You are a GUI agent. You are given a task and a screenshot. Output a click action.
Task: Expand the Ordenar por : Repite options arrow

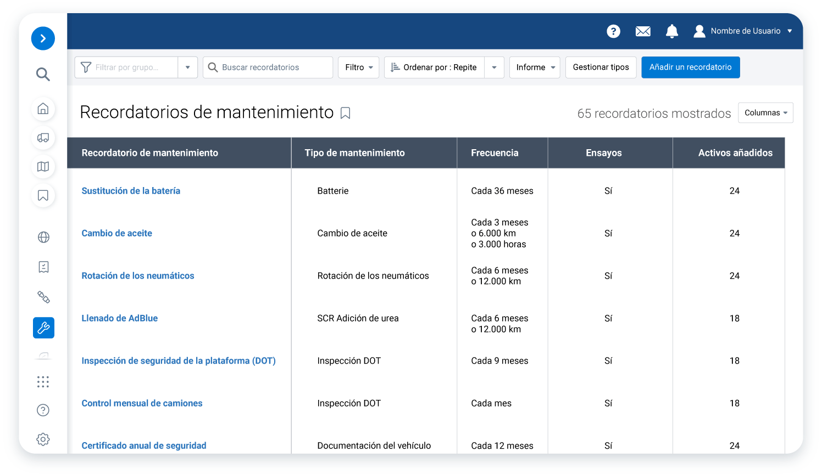click(493, 67)
